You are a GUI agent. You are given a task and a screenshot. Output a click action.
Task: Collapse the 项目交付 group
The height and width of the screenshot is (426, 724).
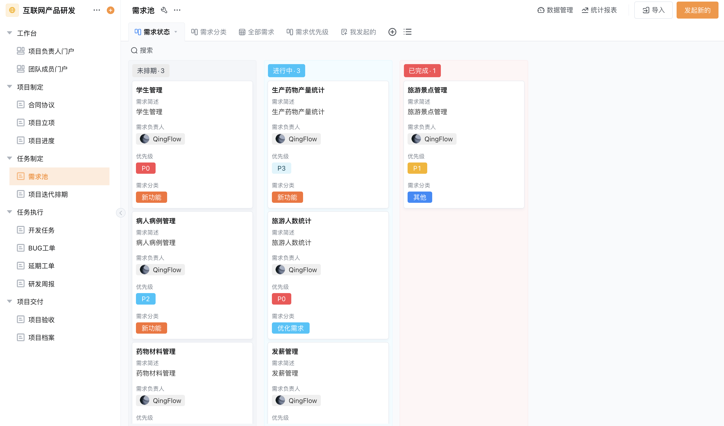(x=9, y=302)
